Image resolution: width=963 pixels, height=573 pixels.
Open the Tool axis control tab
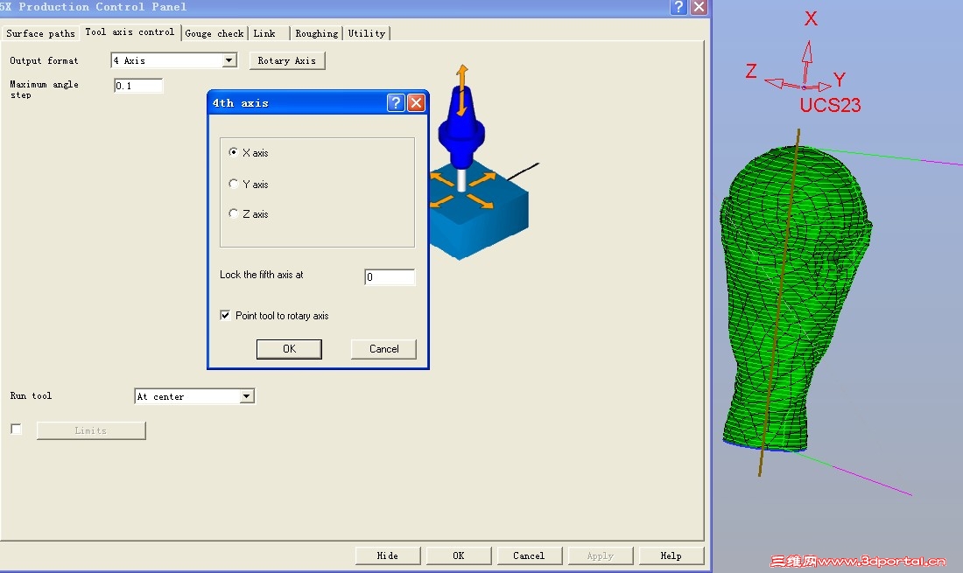[130, 31]
